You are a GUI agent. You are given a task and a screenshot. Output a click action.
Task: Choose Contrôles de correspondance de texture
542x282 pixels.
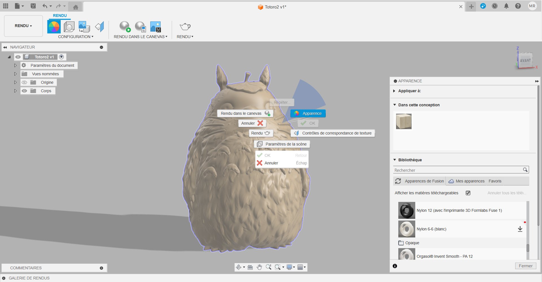333,133
